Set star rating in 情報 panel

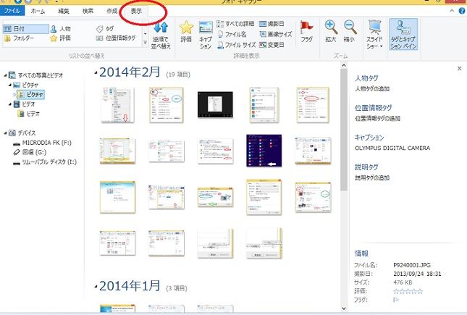[x=408, y=291]
